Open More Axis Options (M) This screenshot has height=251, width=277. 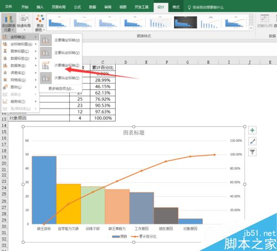tap(61, 89)
